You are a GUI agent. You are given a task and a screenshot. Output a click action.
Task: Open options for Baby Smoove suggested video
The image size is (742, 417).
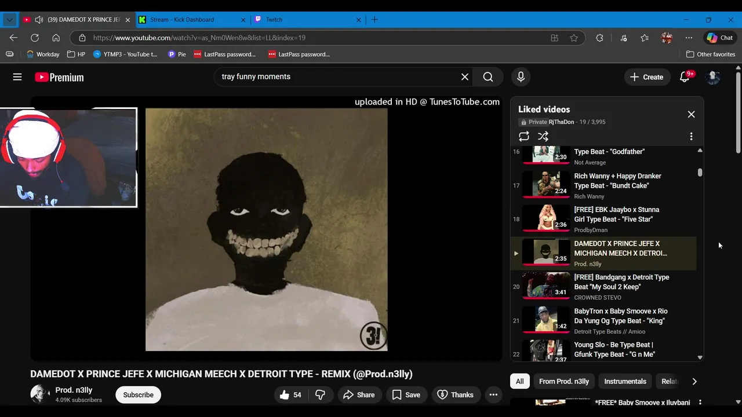[700, 403]
